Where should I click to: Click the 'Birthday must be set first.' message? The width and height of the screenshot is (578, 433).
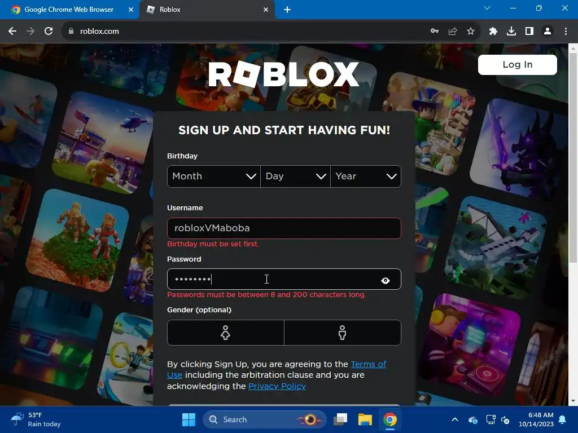tap(213, 244)
